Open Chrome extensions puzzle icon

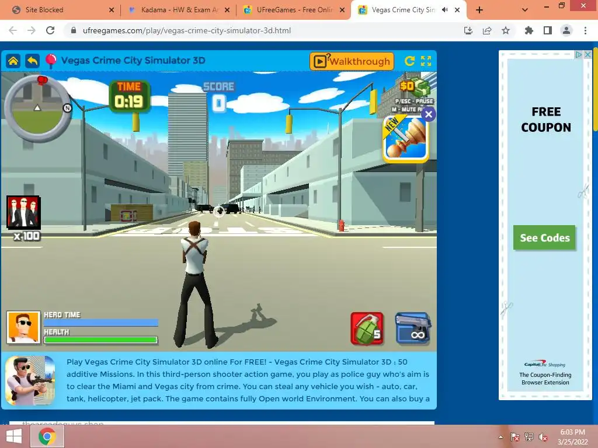(529, 30)
